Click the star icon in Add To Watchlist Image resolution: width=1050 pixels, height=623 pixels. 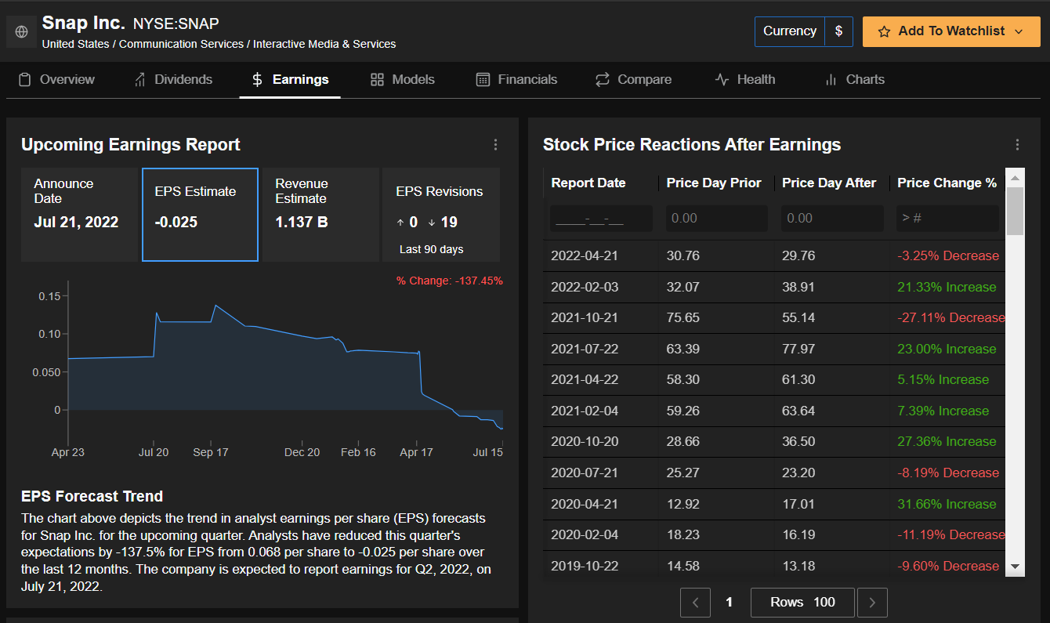click(885, 31)
